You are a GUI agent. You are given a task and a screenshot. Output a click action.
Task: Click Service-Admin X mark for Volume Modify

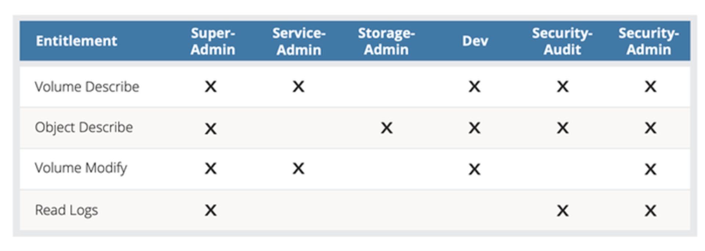click(299, 169)
